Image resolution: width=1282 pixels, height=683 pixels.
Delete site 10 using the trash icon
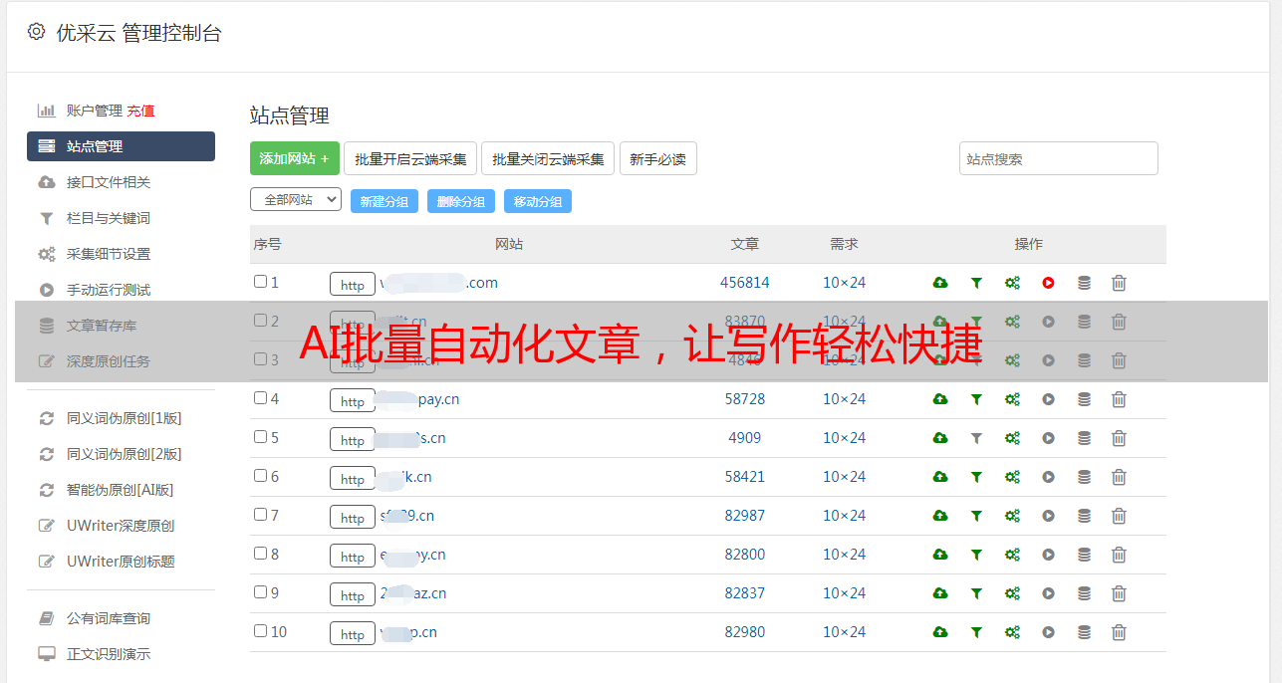point(1119,632)
